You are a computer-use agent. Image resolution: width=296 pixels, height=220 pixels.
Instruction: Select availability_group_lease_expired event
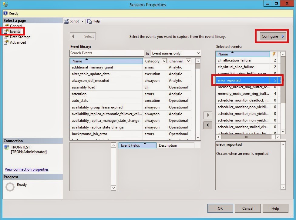(130, 107)
